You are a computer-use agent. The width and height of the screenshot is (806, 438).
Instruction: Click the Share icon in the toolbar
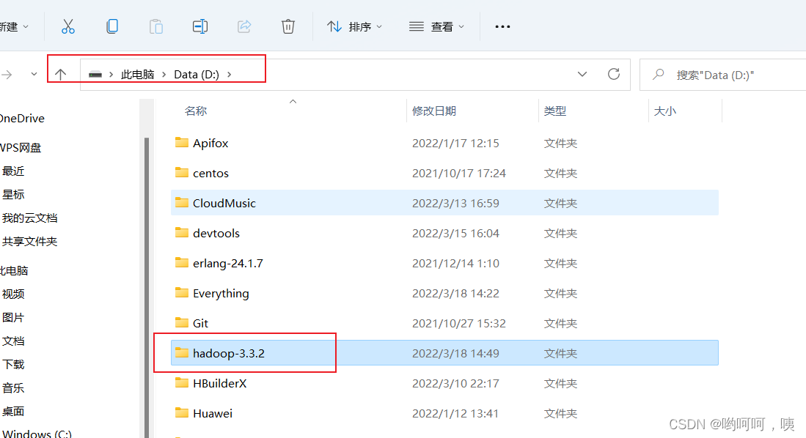pos(243,26)
